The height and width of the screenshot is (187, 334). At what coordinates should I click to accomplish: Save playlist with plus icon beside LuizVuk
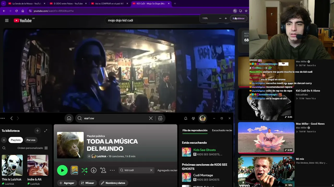[89, 156]
